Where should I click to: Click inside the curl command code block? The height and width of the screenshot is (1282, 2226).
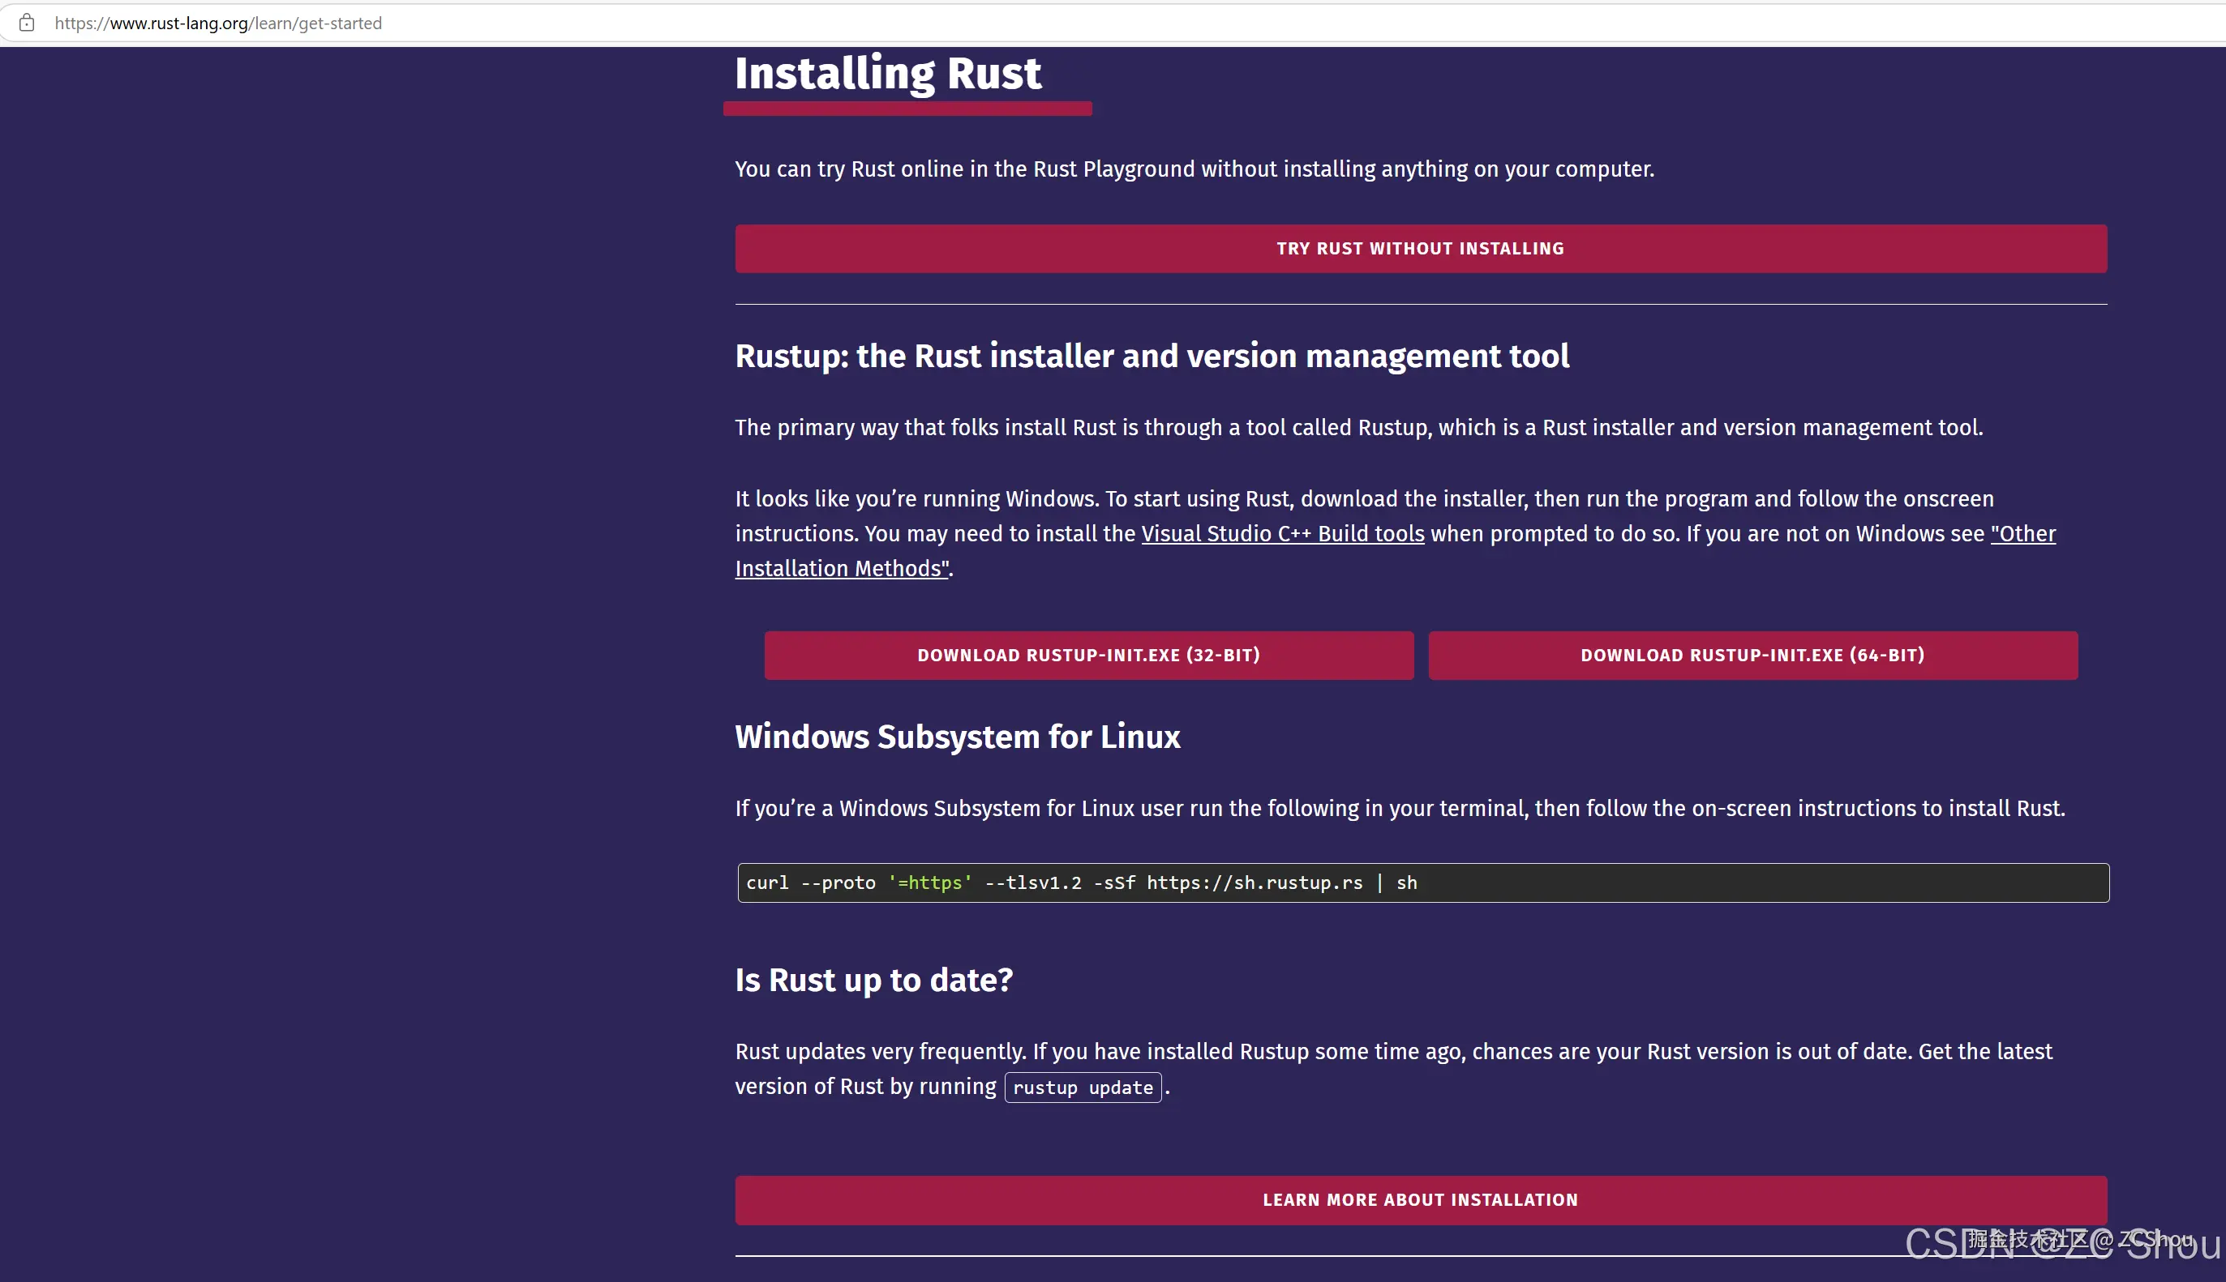click(x=1674, y=883)
